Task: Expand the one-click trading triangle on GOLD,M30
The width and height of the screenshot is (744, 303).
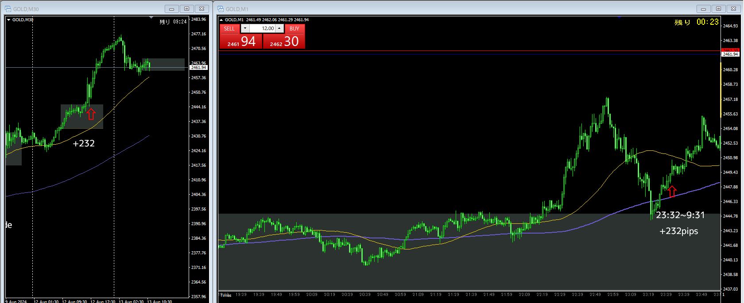Action: pos(8,20)
